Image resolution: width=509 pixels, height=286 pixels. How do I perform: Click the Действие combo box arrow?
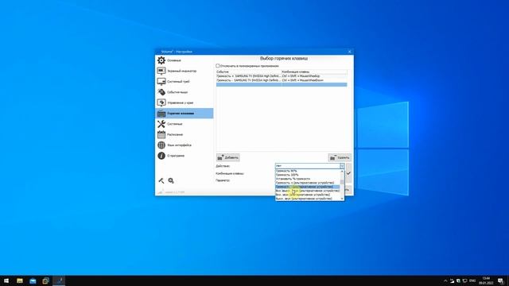coord(342,166)
